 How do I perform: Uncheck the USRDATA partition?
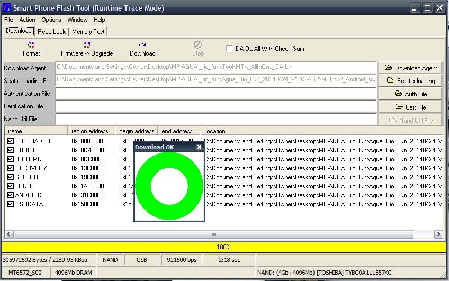(10, 204)
